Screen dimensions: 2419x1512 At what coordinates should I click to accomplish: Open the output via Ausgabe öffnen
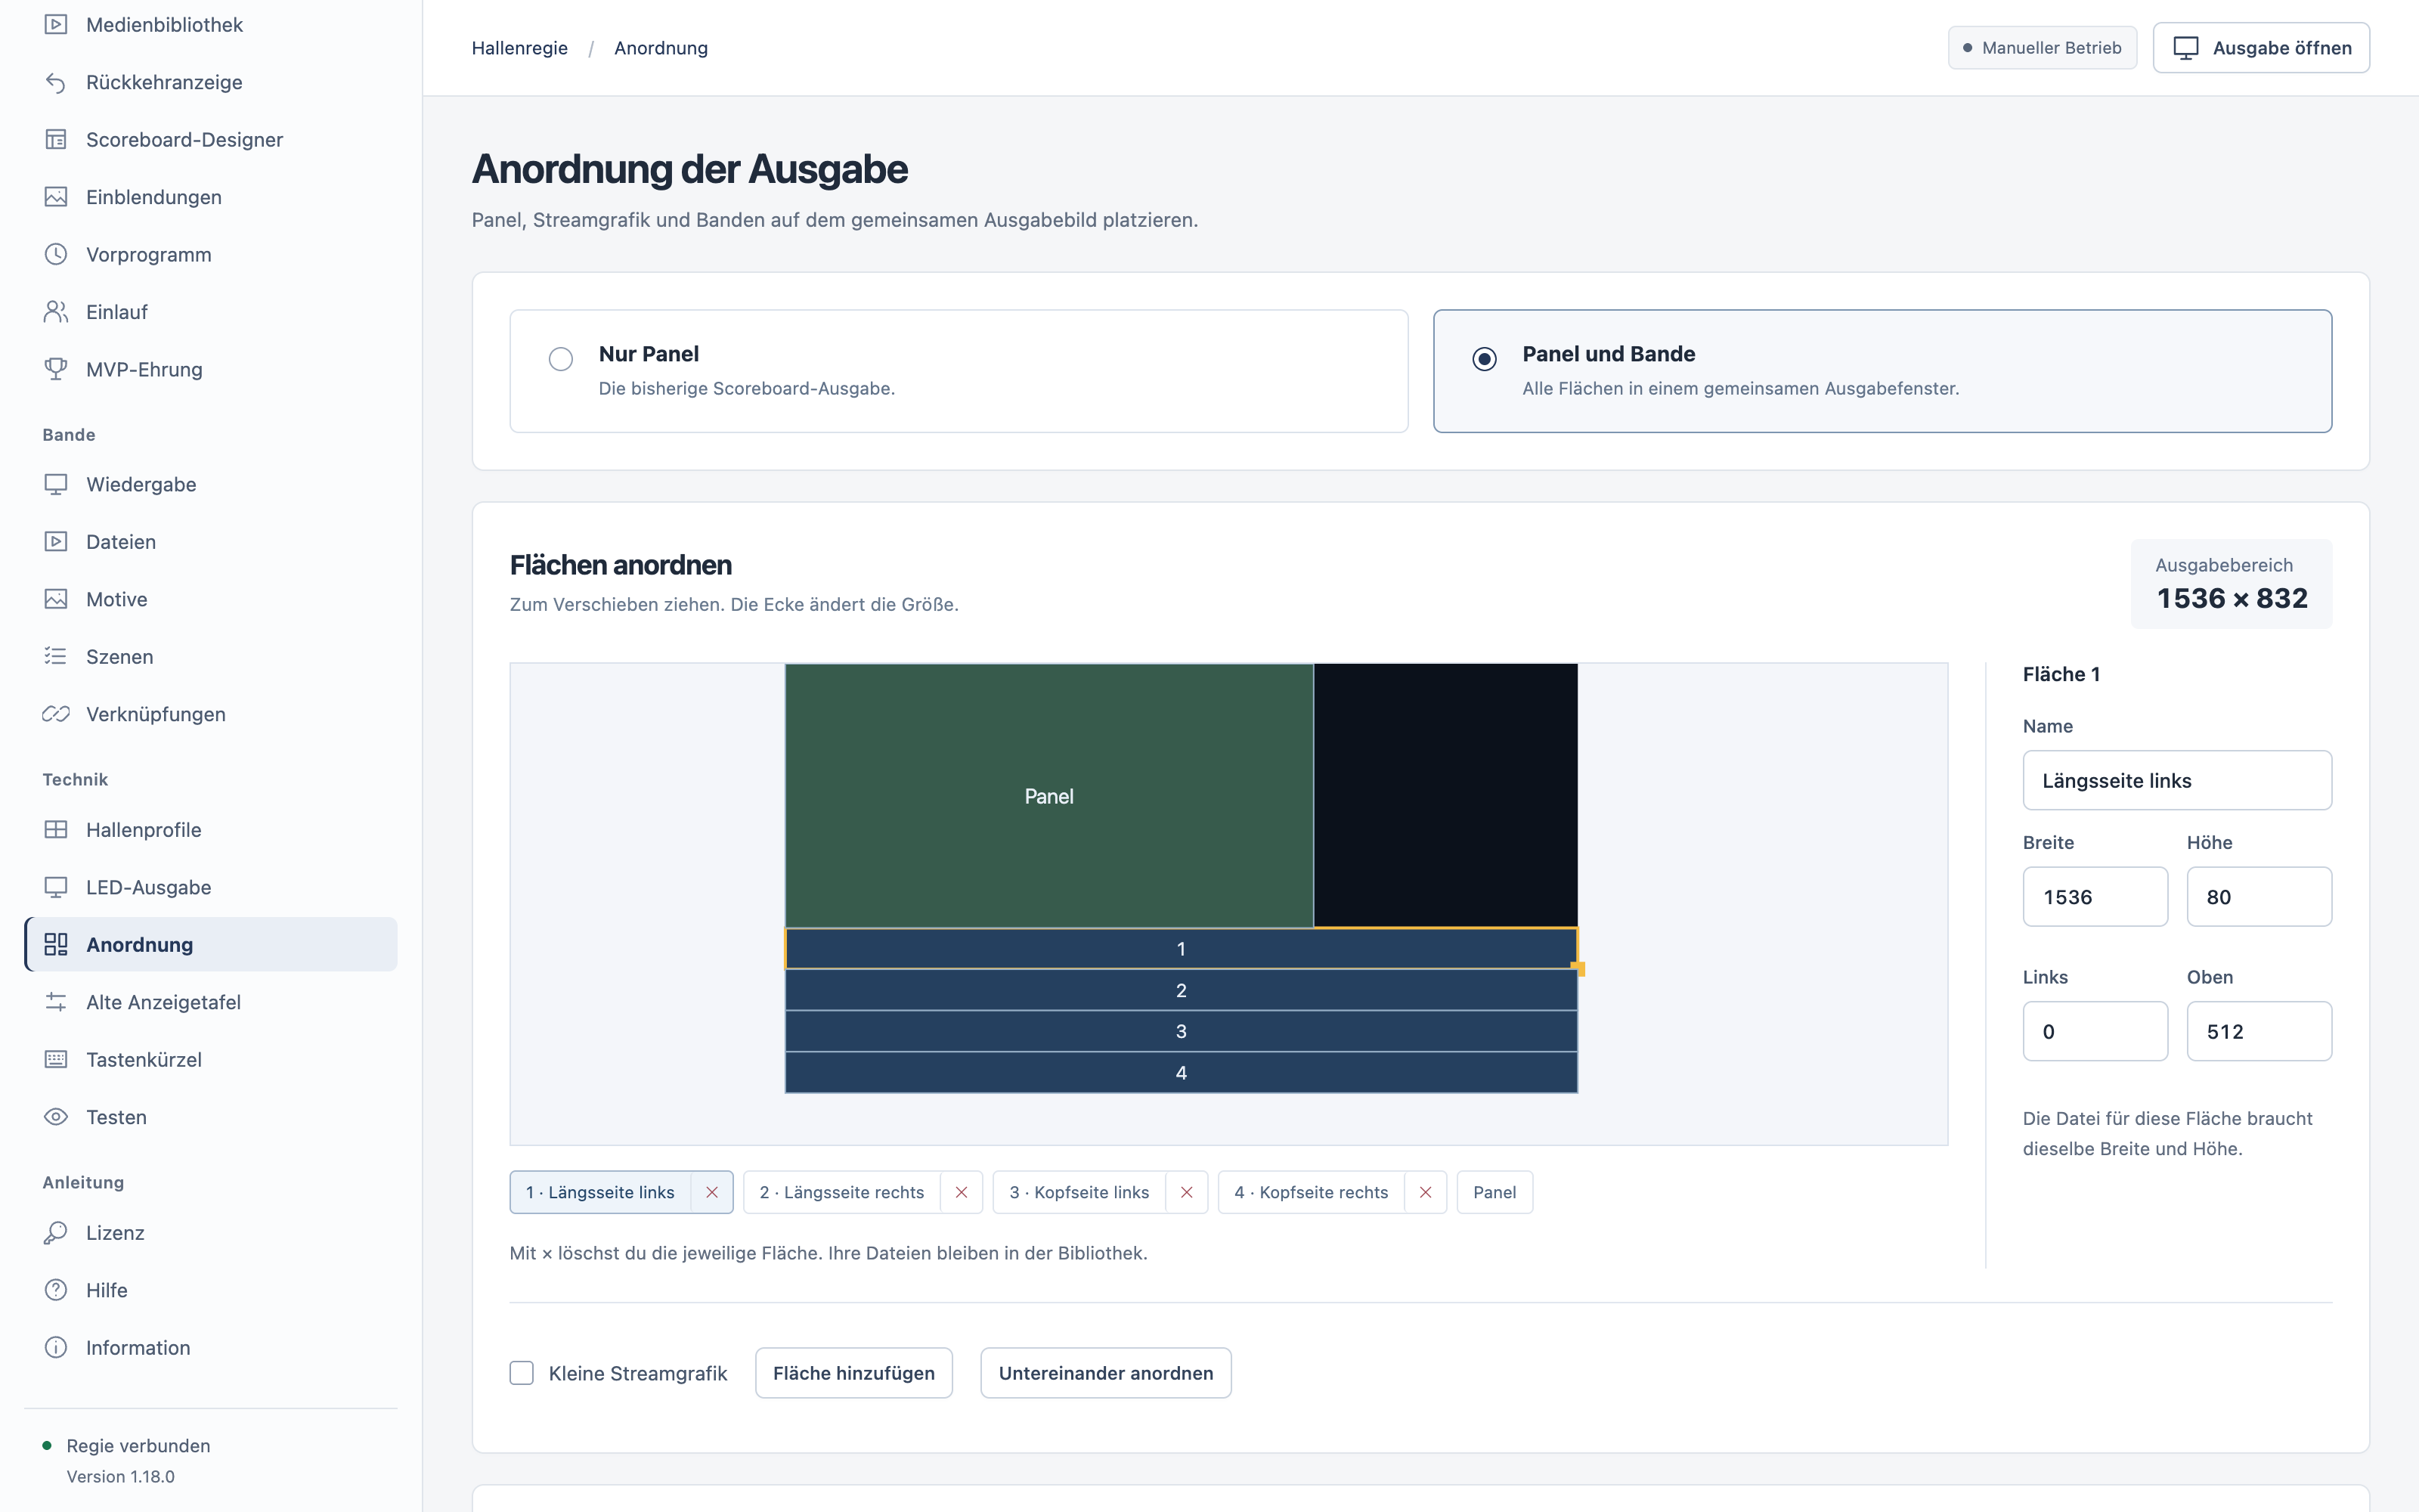2261,48
